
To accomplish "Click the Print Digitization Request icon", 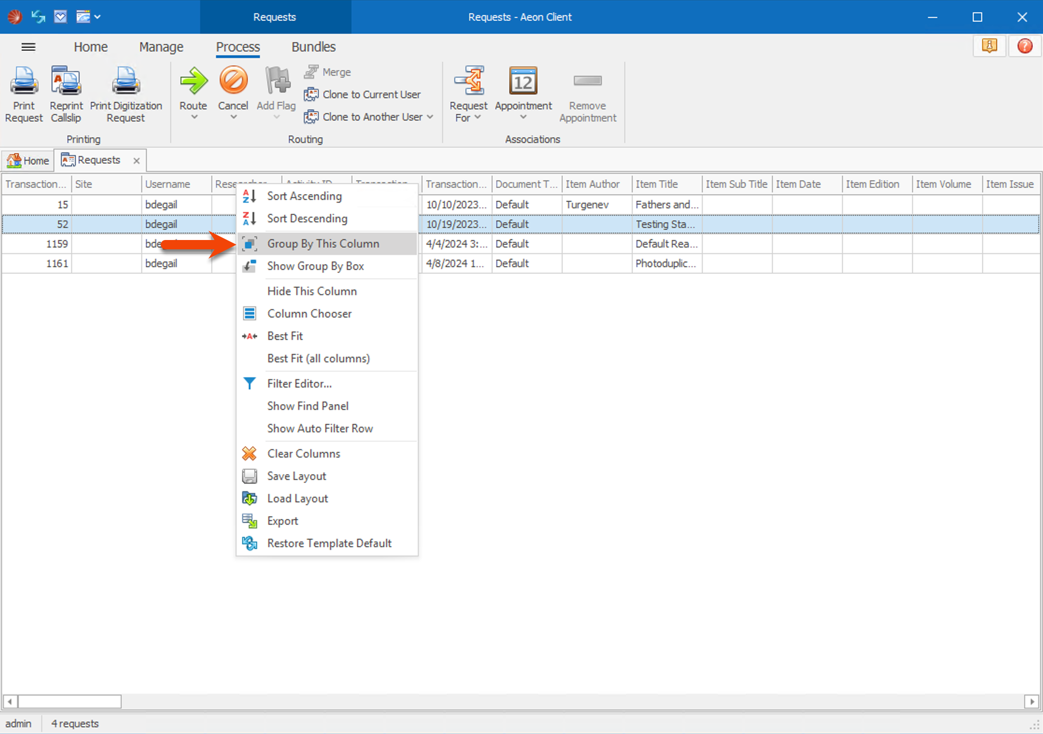I will (126, 81).
